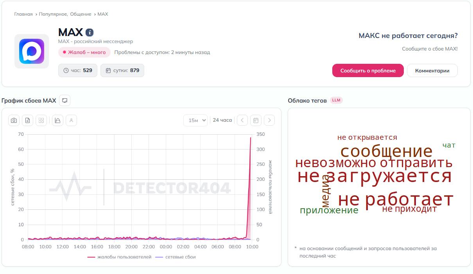Click Сообщить о проблеме button
This screenshot has height=274, width=473.
coord(368,70)
